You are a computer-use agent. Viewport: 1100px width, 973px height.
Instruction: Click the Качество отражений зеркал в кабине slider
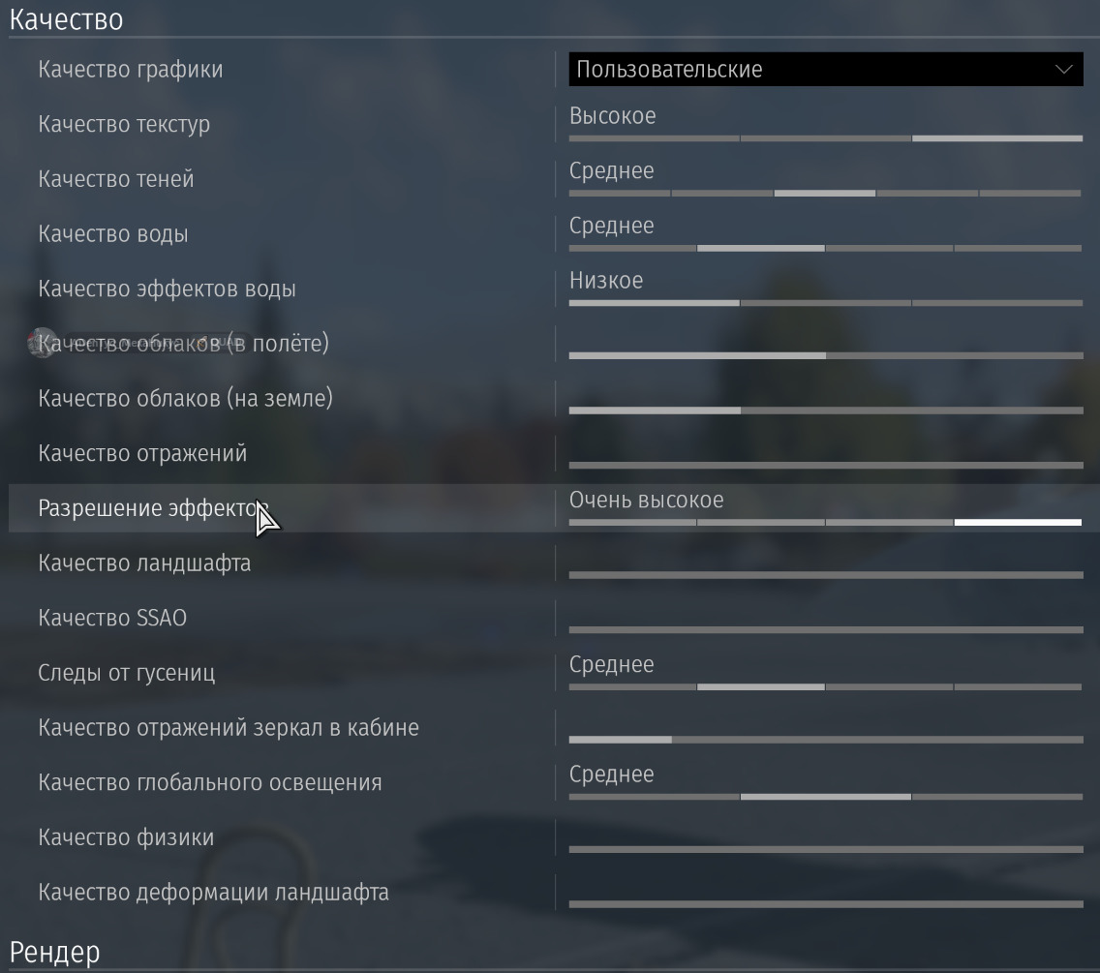(x=825, y=740)
